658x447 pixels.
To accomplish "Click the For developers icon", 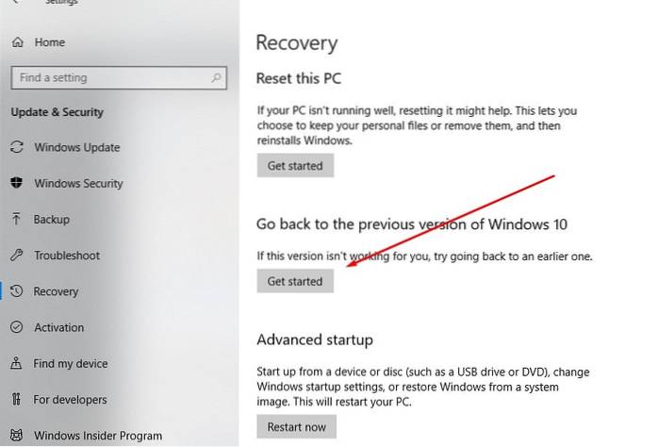I will coord(16,399).
